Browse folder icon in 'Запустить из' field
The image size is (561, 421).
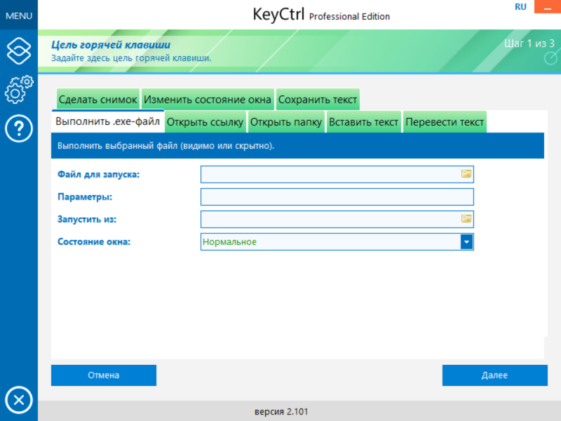(466, 219)
